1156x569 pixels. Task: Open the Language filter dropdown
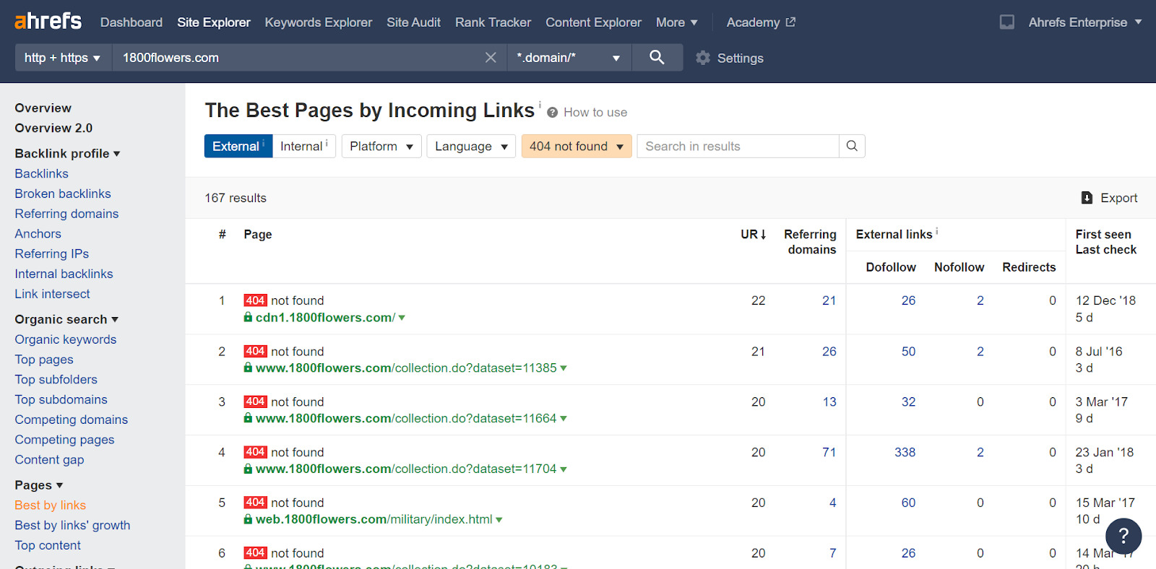pyautogui.click(x=471, y=147)
